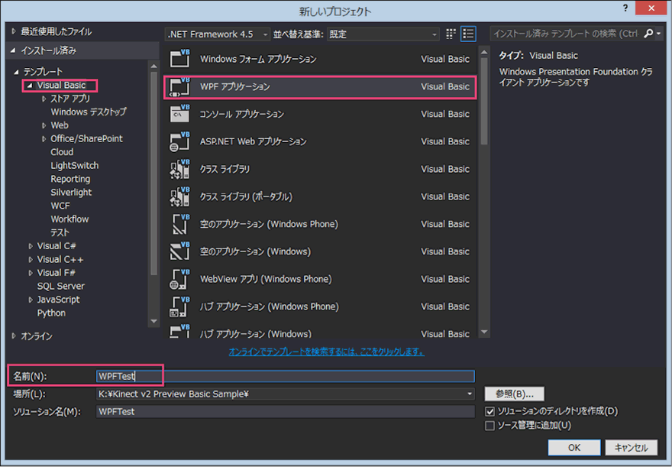Expand the JavaScript tree node
Viewport: 672px width, 467px height.
pos(30,300)
